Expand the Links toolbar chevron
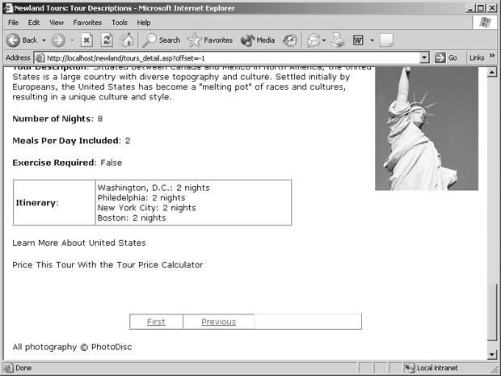Image resolution: width=501 pixels, height=376 pixels. tap(492, 56)
